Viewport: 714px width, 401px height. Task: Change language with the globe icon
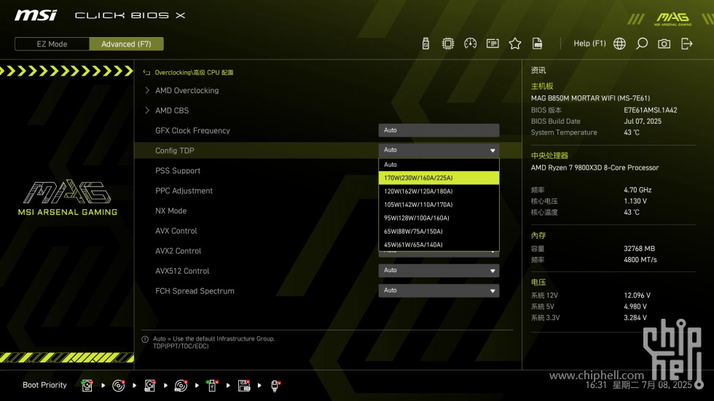619,44
